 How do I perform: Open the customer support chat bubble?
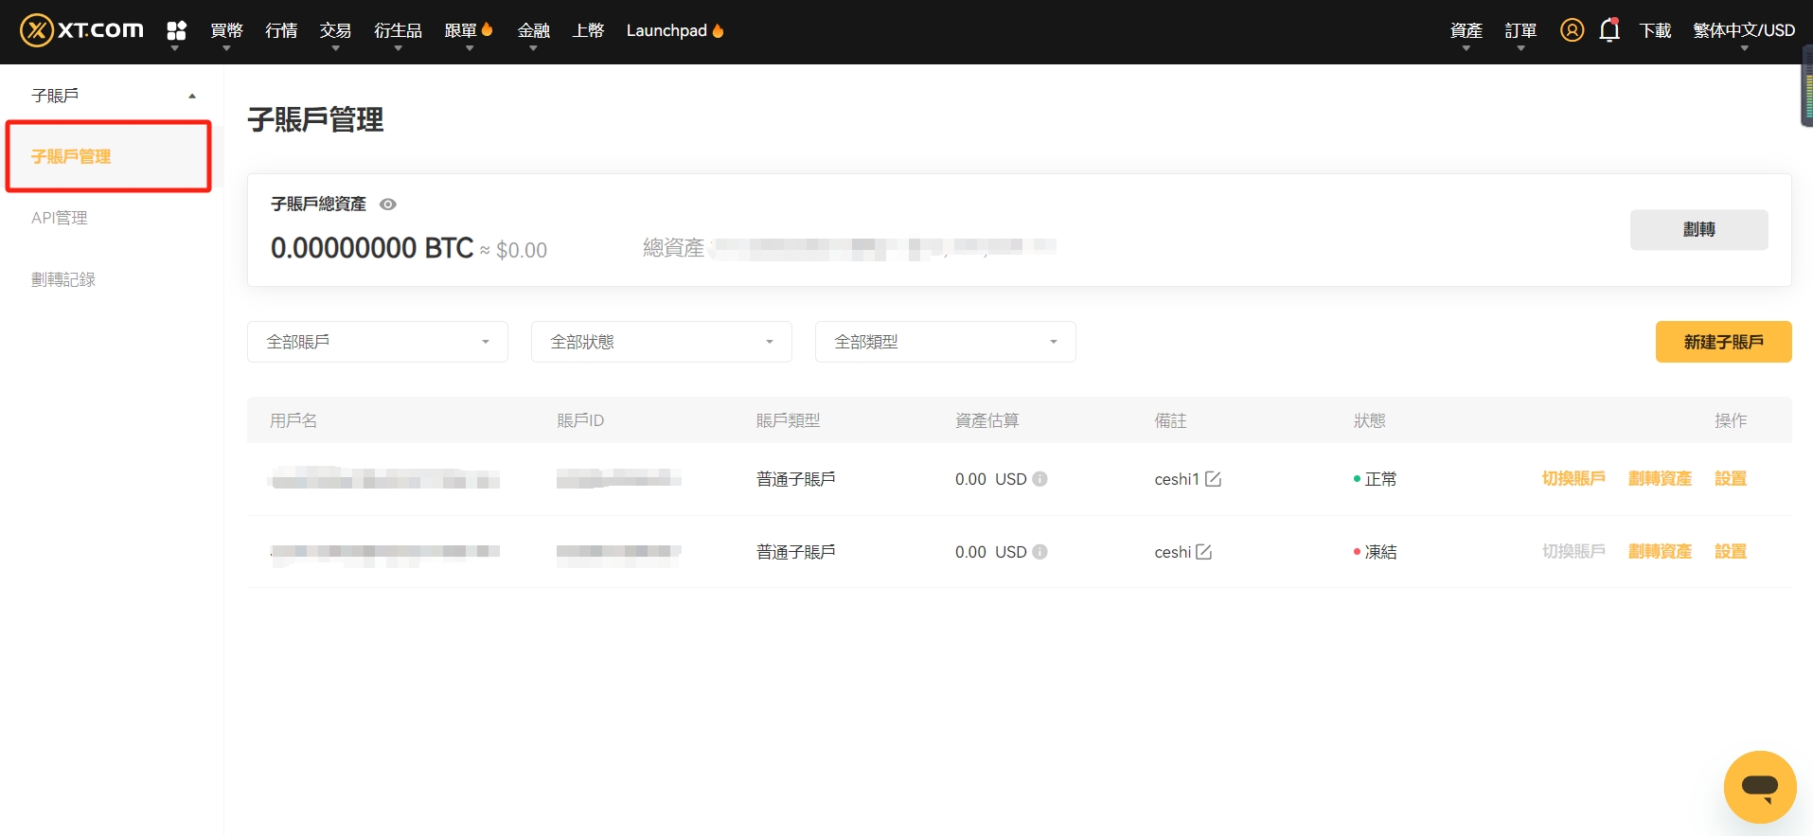pyautogui.click(x=1760, y=787)
